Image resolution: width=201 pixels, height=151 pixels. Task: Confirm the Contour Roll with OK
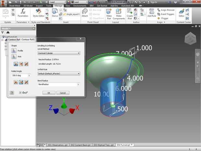[x=49, y=93]
